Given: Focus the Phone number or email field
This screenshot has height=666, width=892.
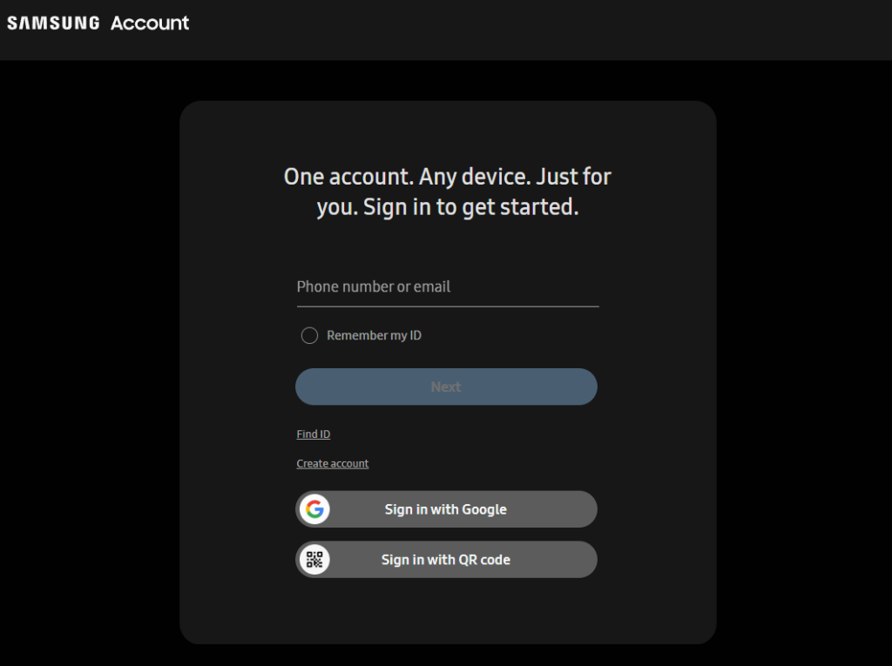Looking at the screenshot, I should pyautogui.click(x=448, y=286).
